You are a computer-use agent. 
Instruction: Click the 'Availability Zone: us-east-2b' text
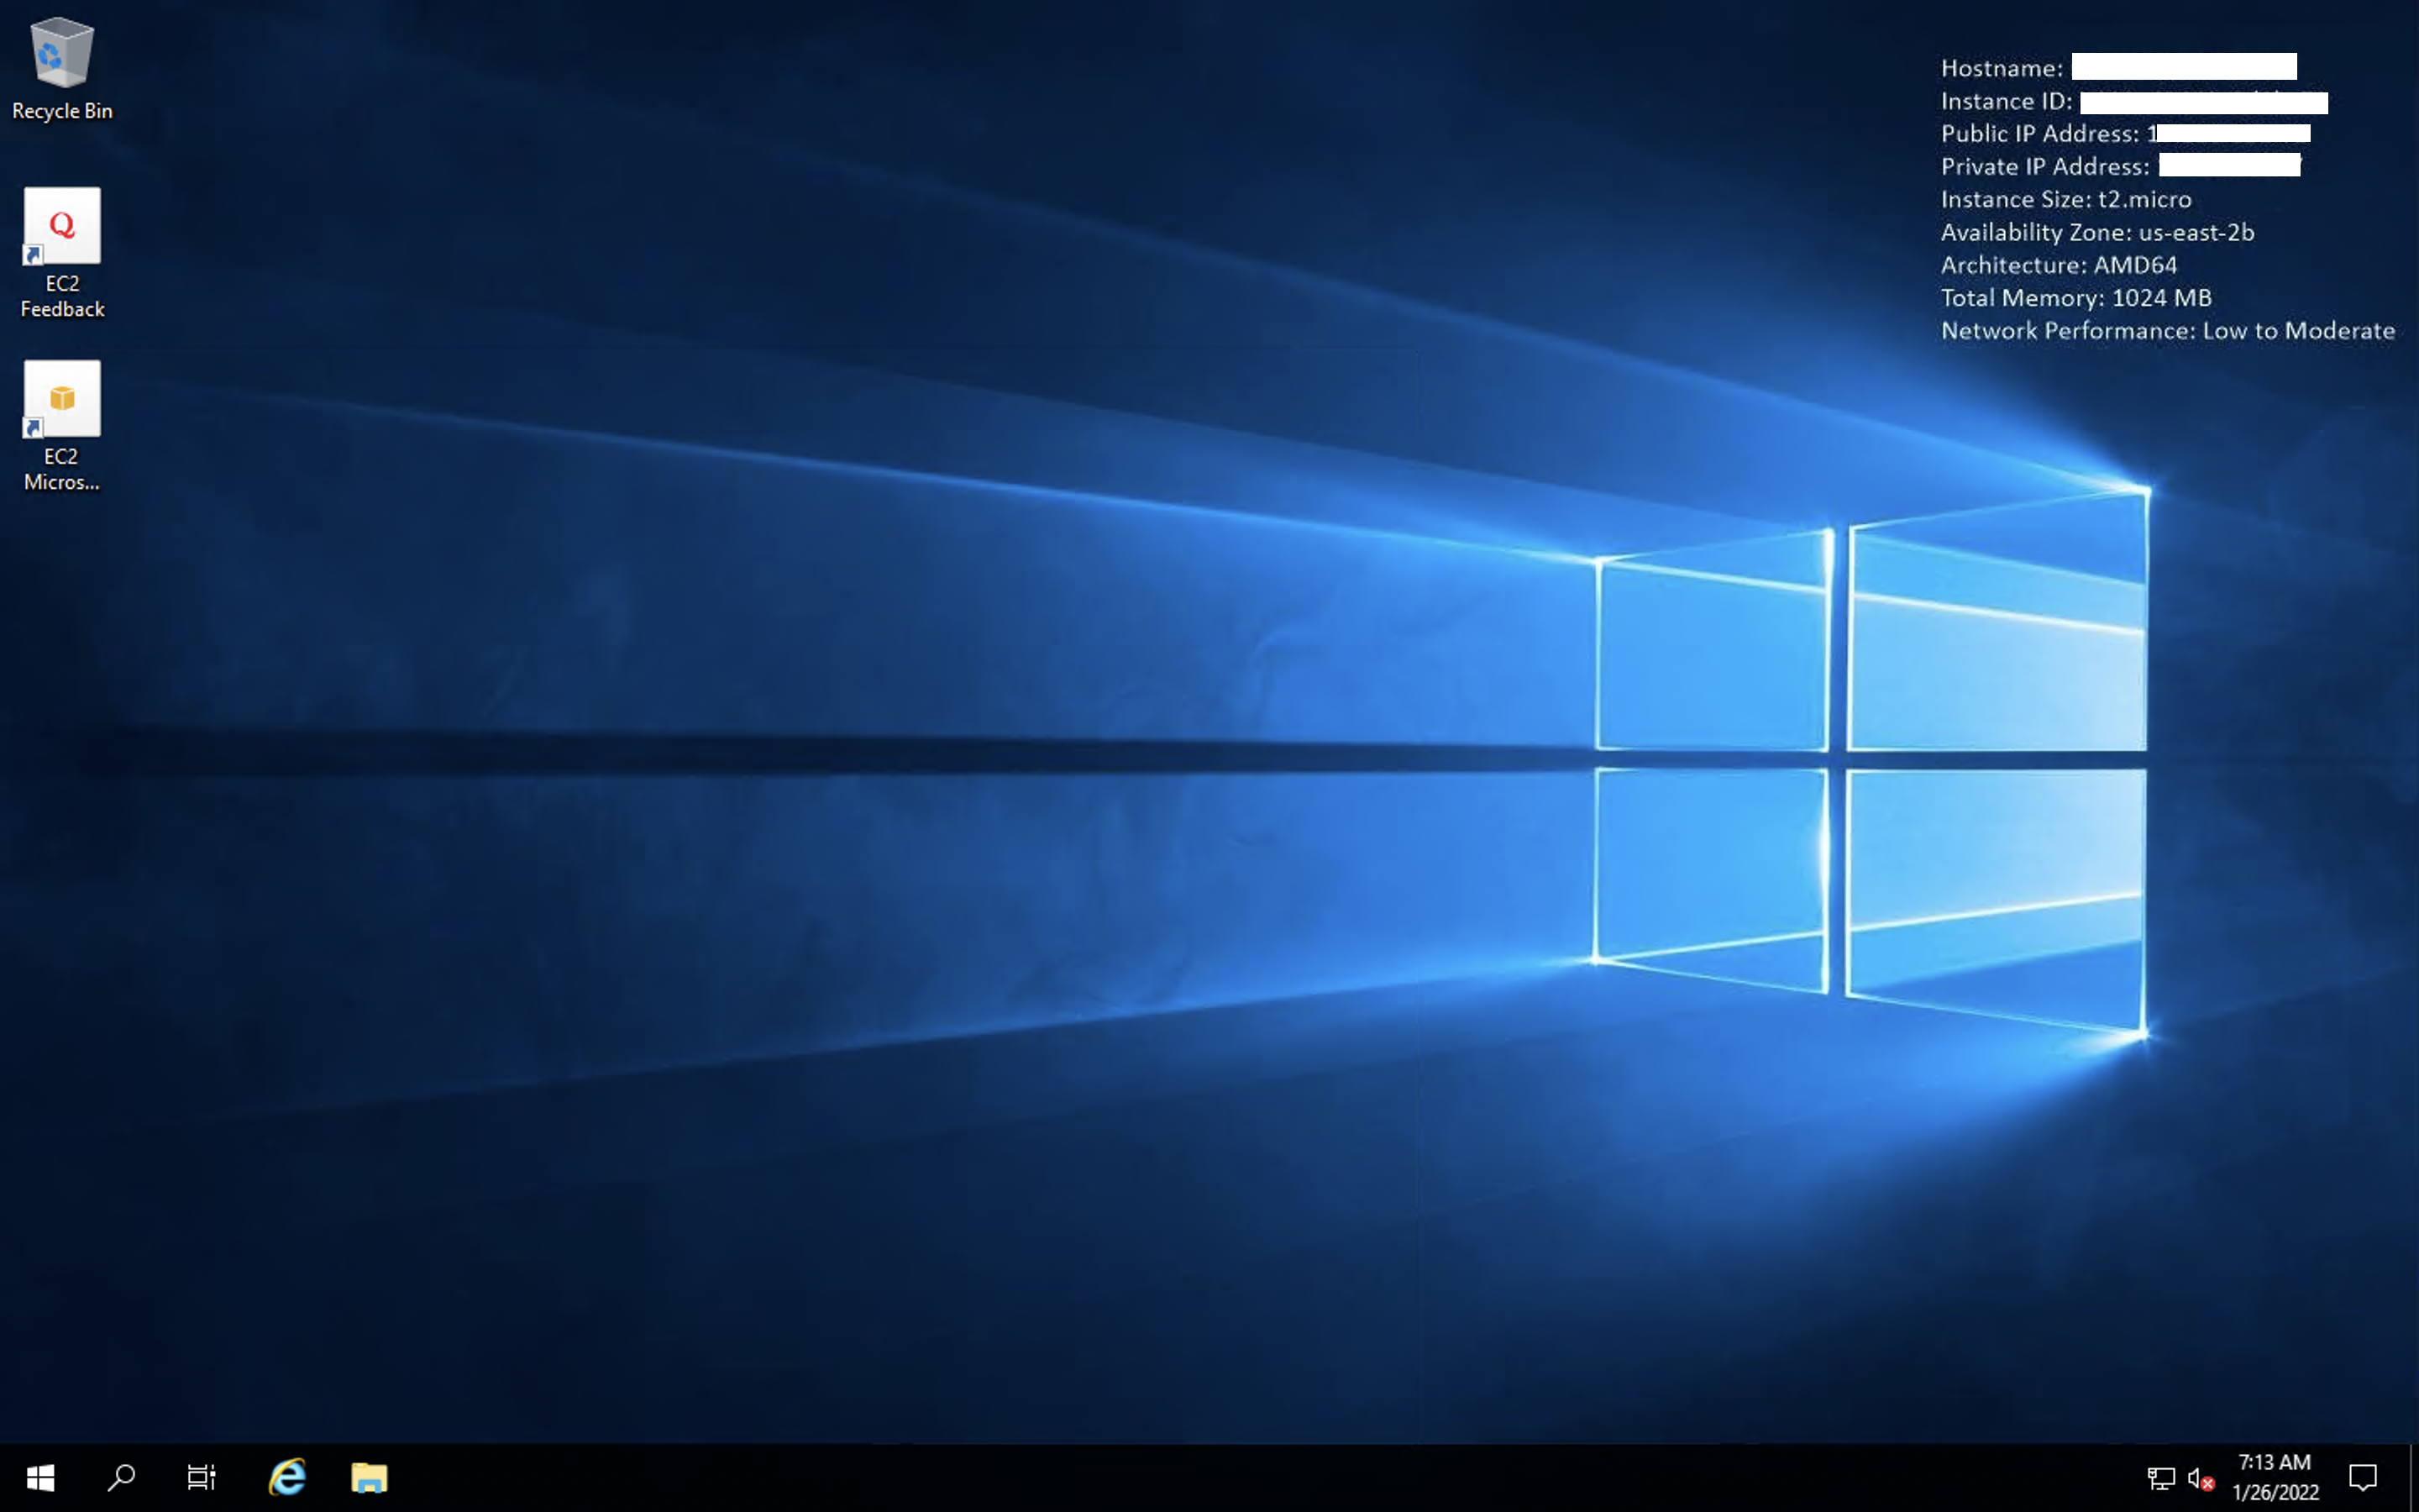(x=2096, y=232)
